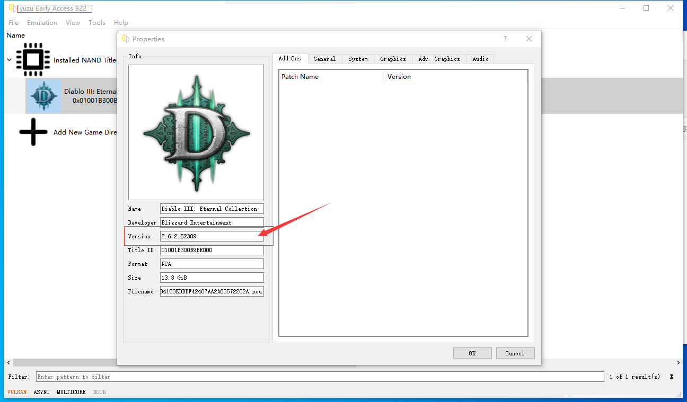Viewport: 687px width, 402px height.
Task: Open the Emulation menu
Action: click(42, 23)
